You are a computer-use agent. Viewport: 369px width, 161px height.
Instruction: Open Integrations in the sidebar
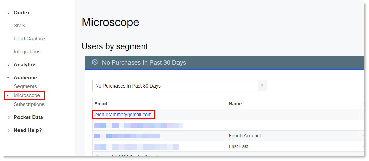click(x=27, y=52)
